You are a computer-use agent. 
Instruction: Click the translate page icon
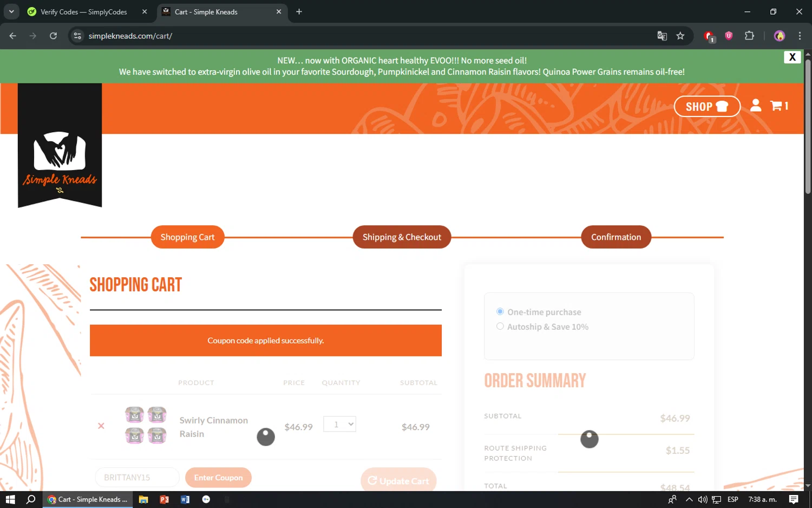662,36
